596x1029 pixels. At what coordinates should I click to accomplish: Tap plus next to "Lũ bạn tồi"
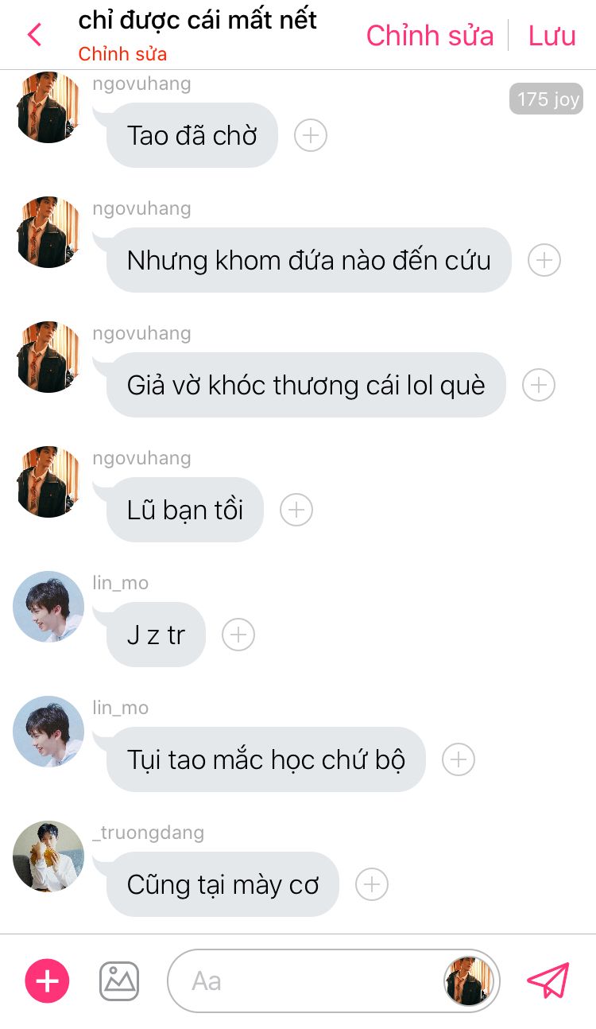tap(296, 510)
